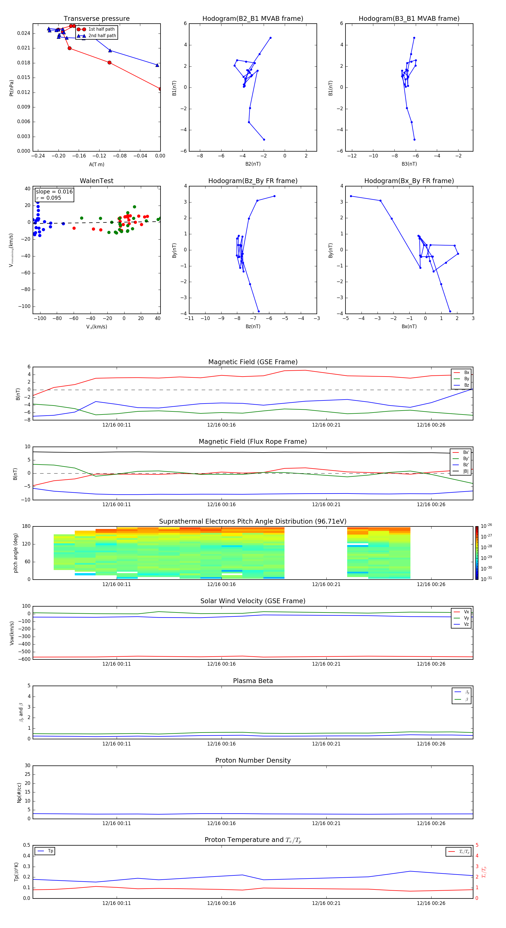The image size is (506, 928).
Task: Click the colorbar's 10^-26 tick label
Action: point(486,526)
